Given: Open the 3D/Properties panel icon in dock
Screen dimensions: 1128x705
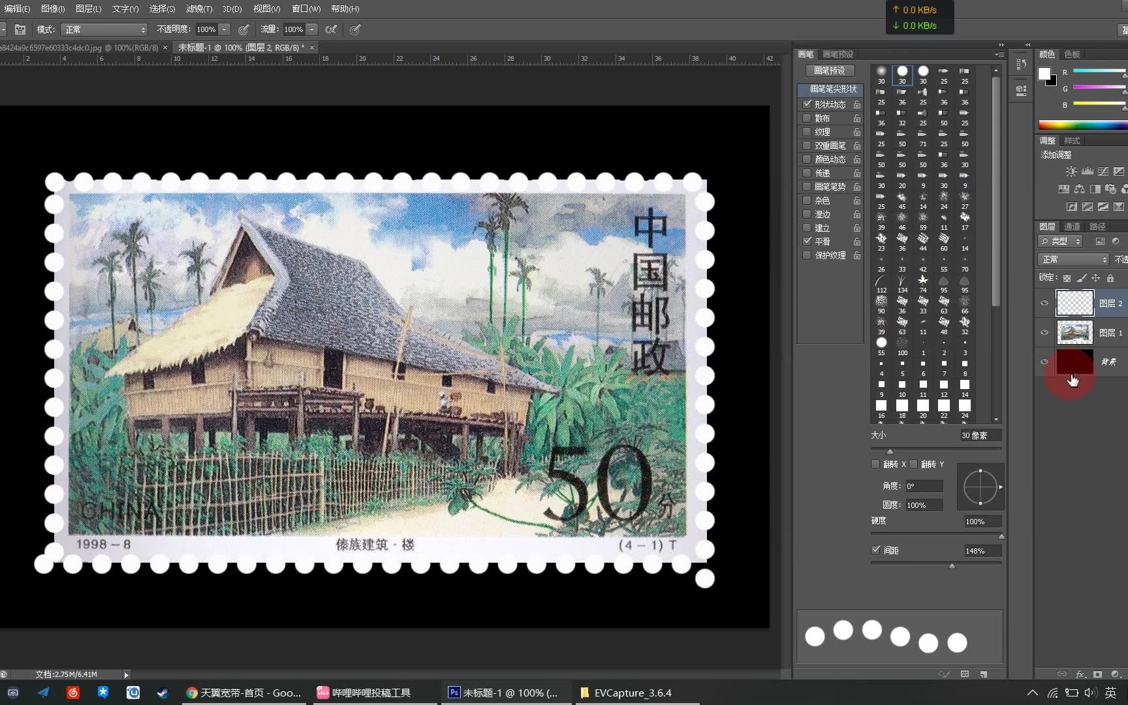Looking at the screenshot, I should coord(1022,91).
